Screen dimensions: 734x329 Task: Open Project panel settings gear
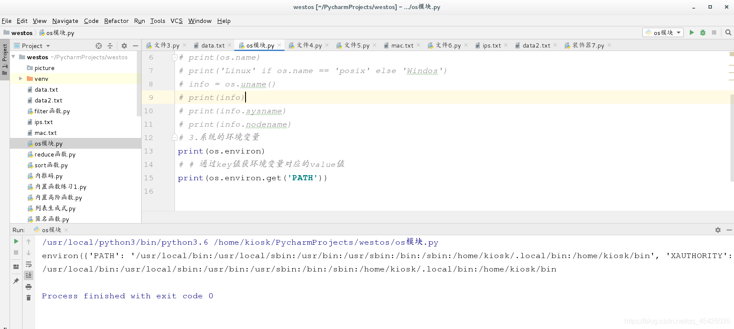124,46
